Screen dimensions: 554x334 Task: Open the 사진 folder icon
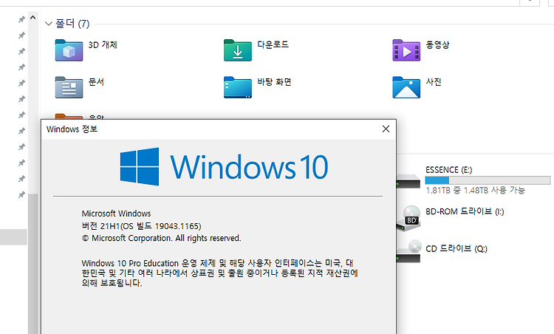[x=406, y=87]
